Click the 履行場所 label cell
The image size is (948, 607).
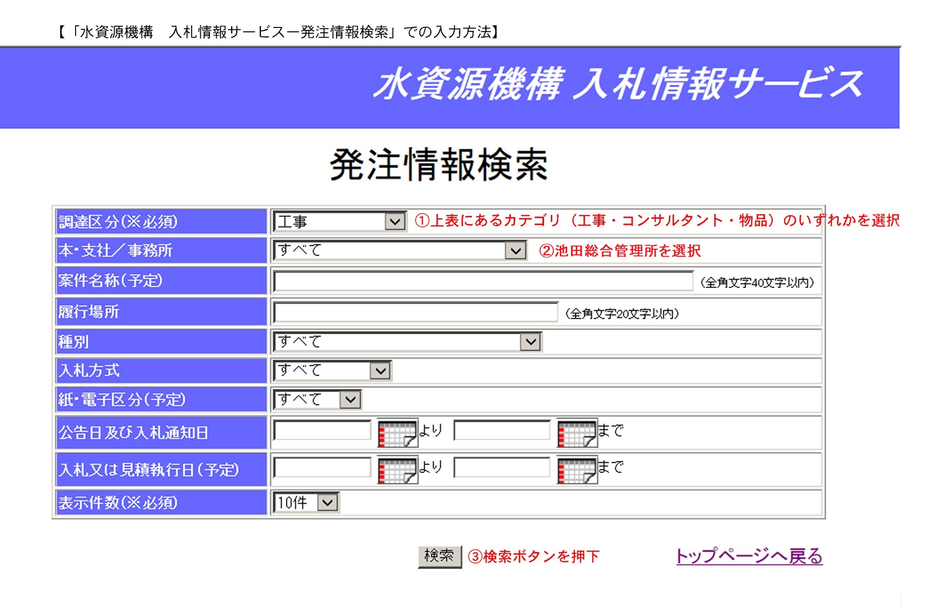[161, 312]
